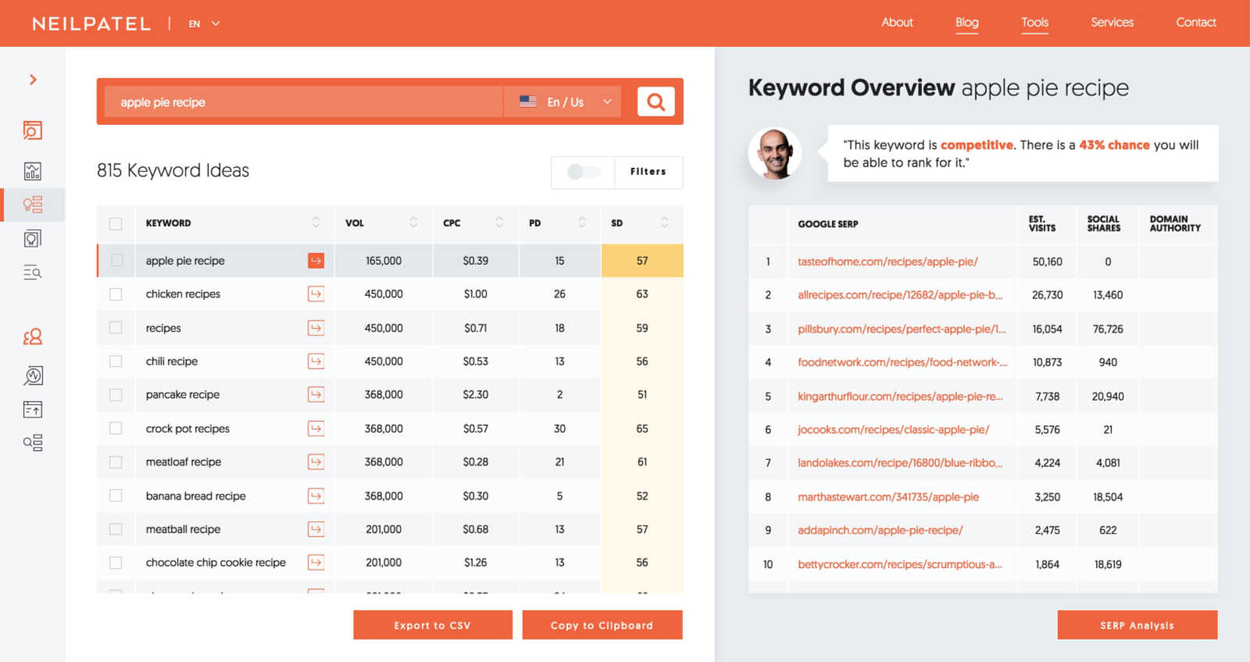1250x662 pixels.
Task: Click the arrow icon for meatball recipe
Action: pos(316,529)
